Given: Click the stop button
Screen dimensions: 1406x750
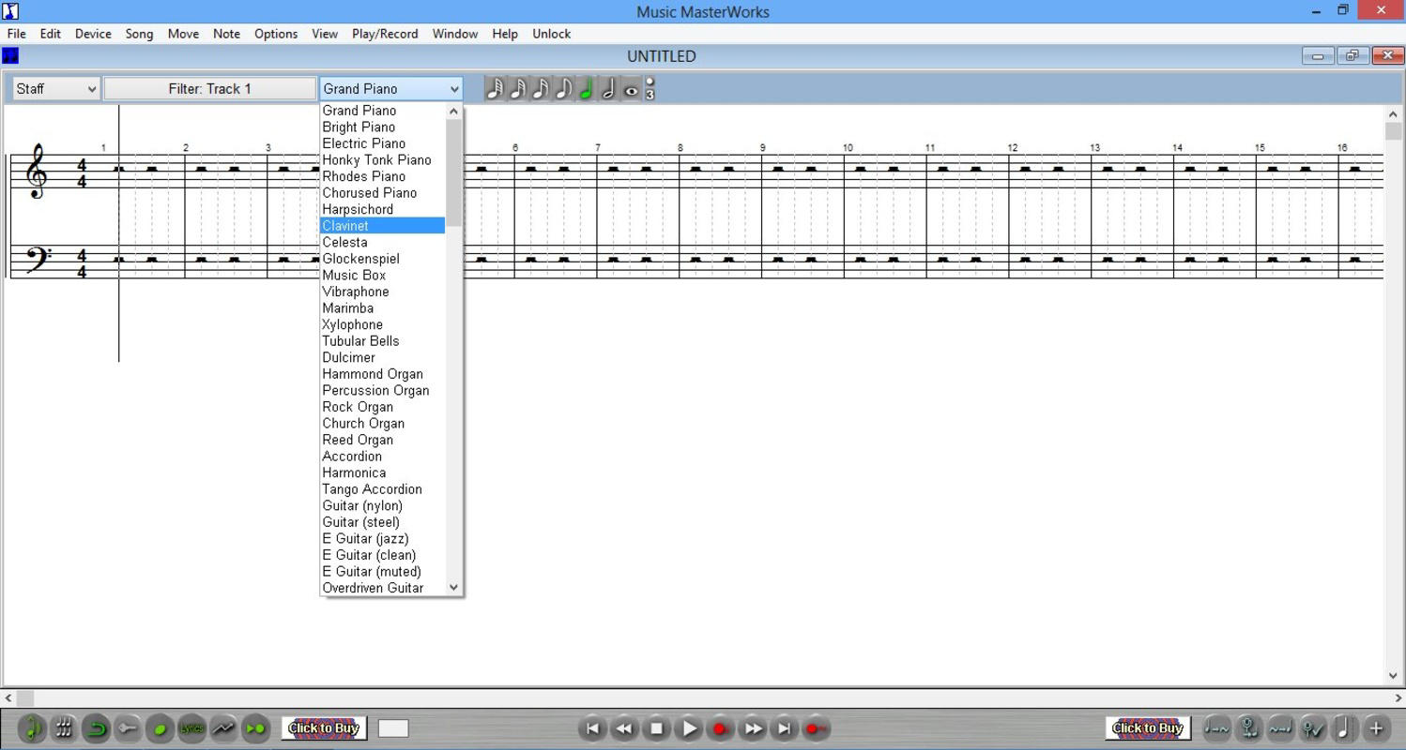Looking at the screenshot, I should point(657,728).
